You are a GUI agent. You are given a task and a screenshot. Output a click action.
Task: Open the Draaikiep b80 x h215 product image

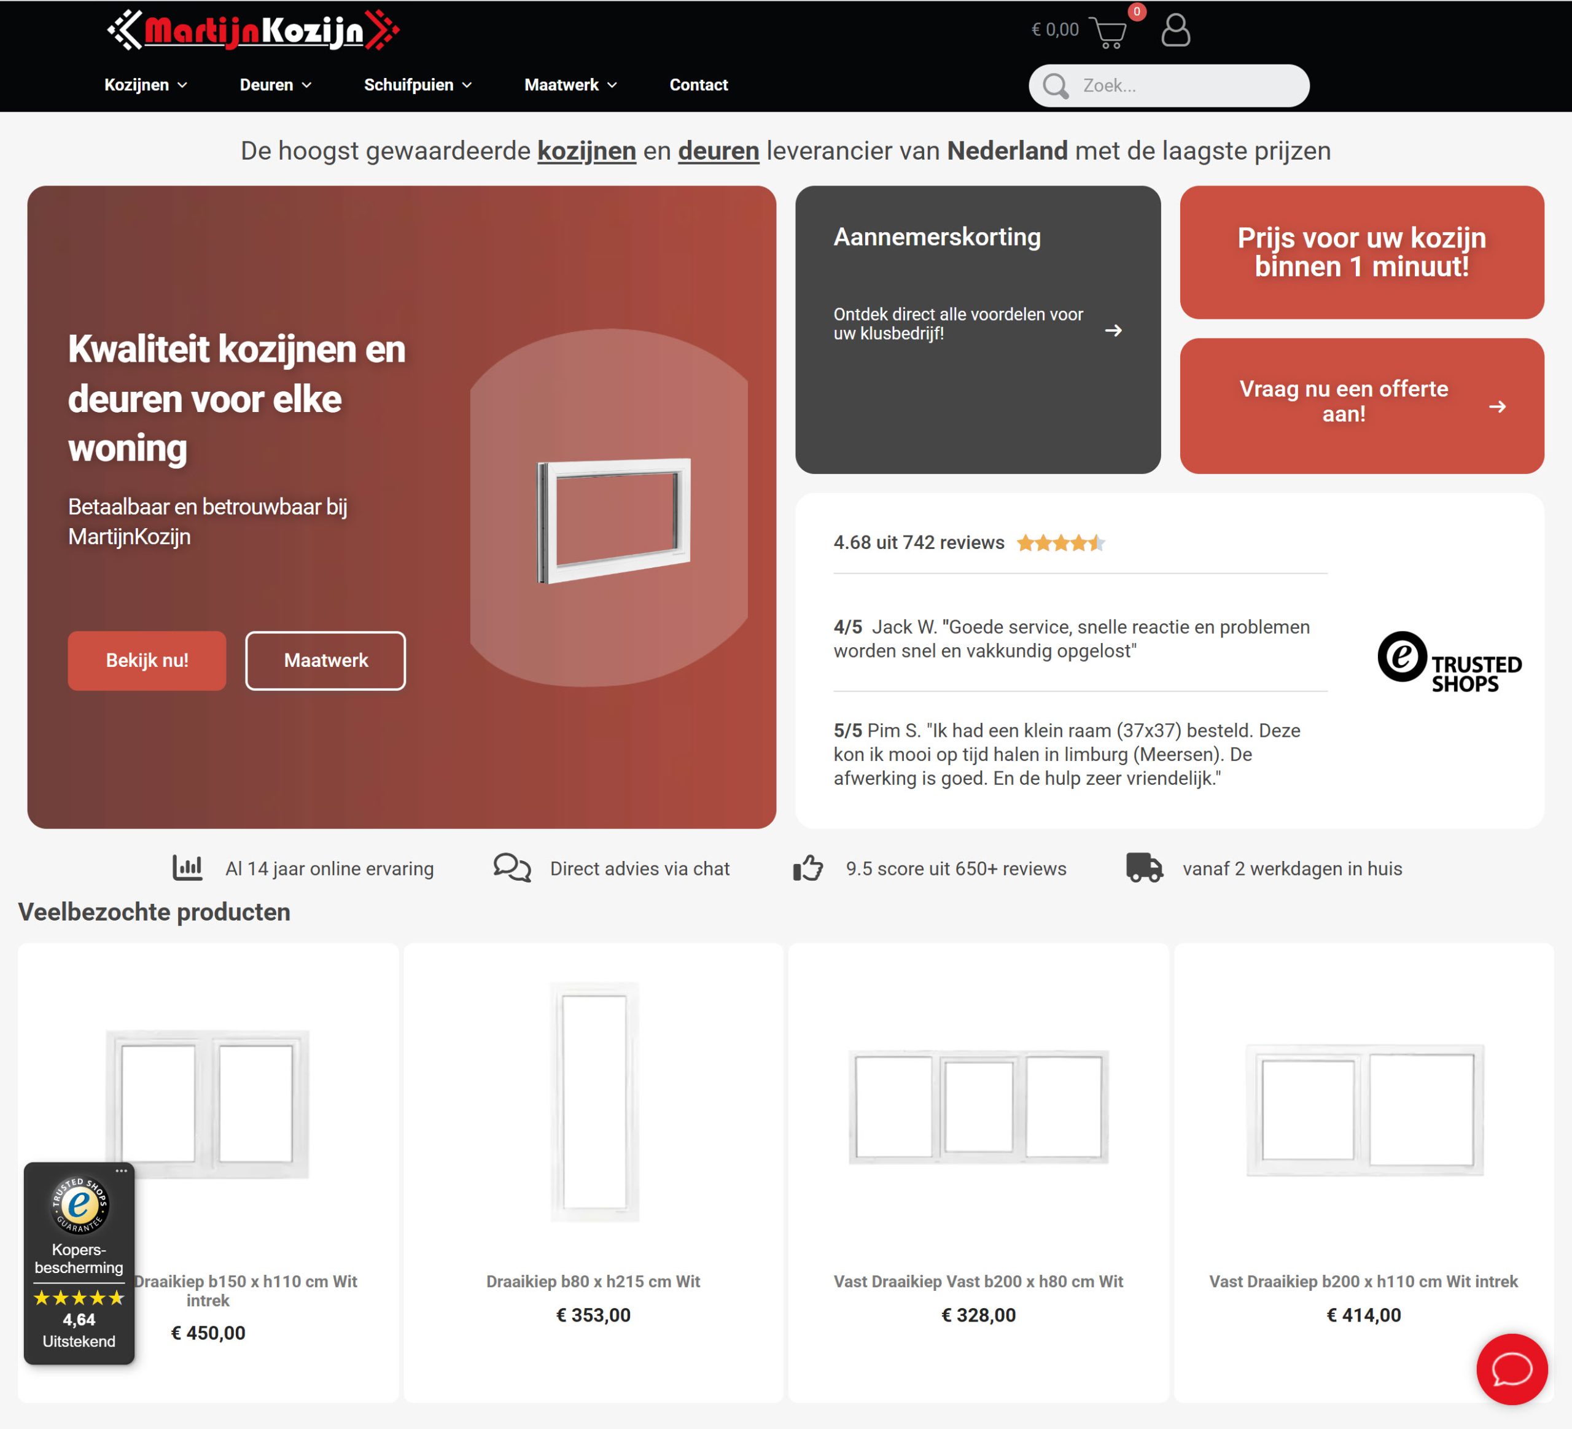[594, 1102]
